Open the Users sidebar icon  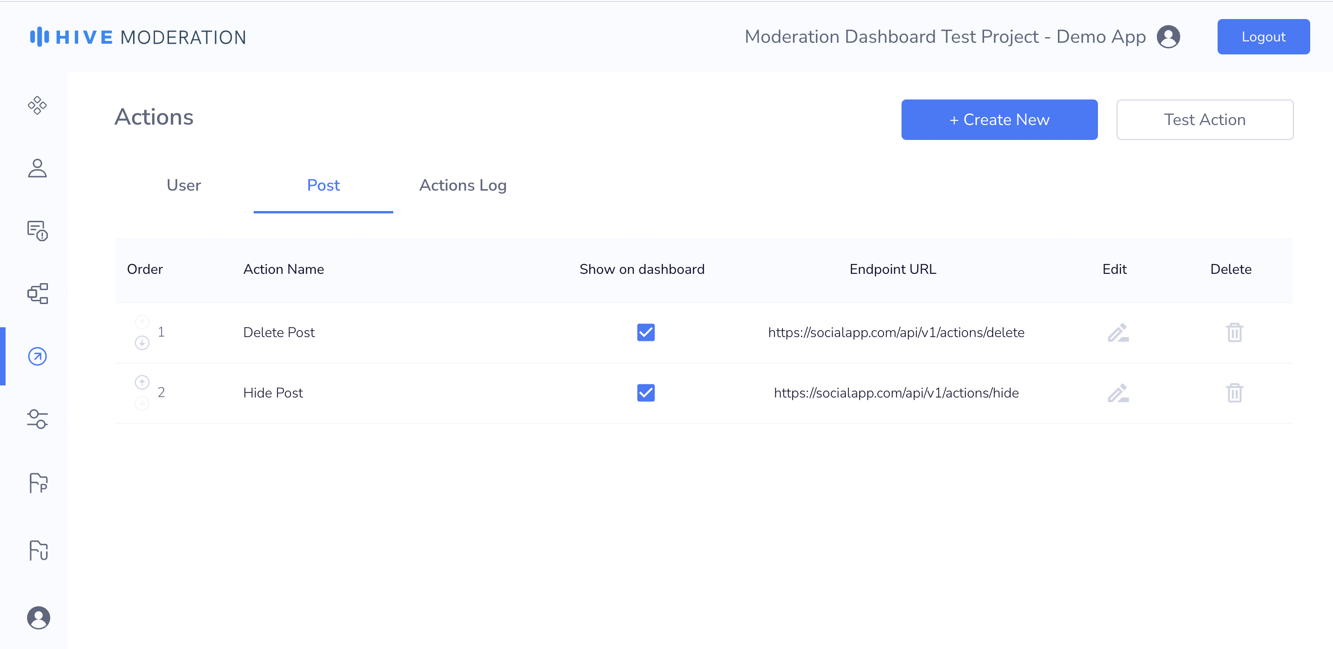pyautogui.click(x=37, y=168)
